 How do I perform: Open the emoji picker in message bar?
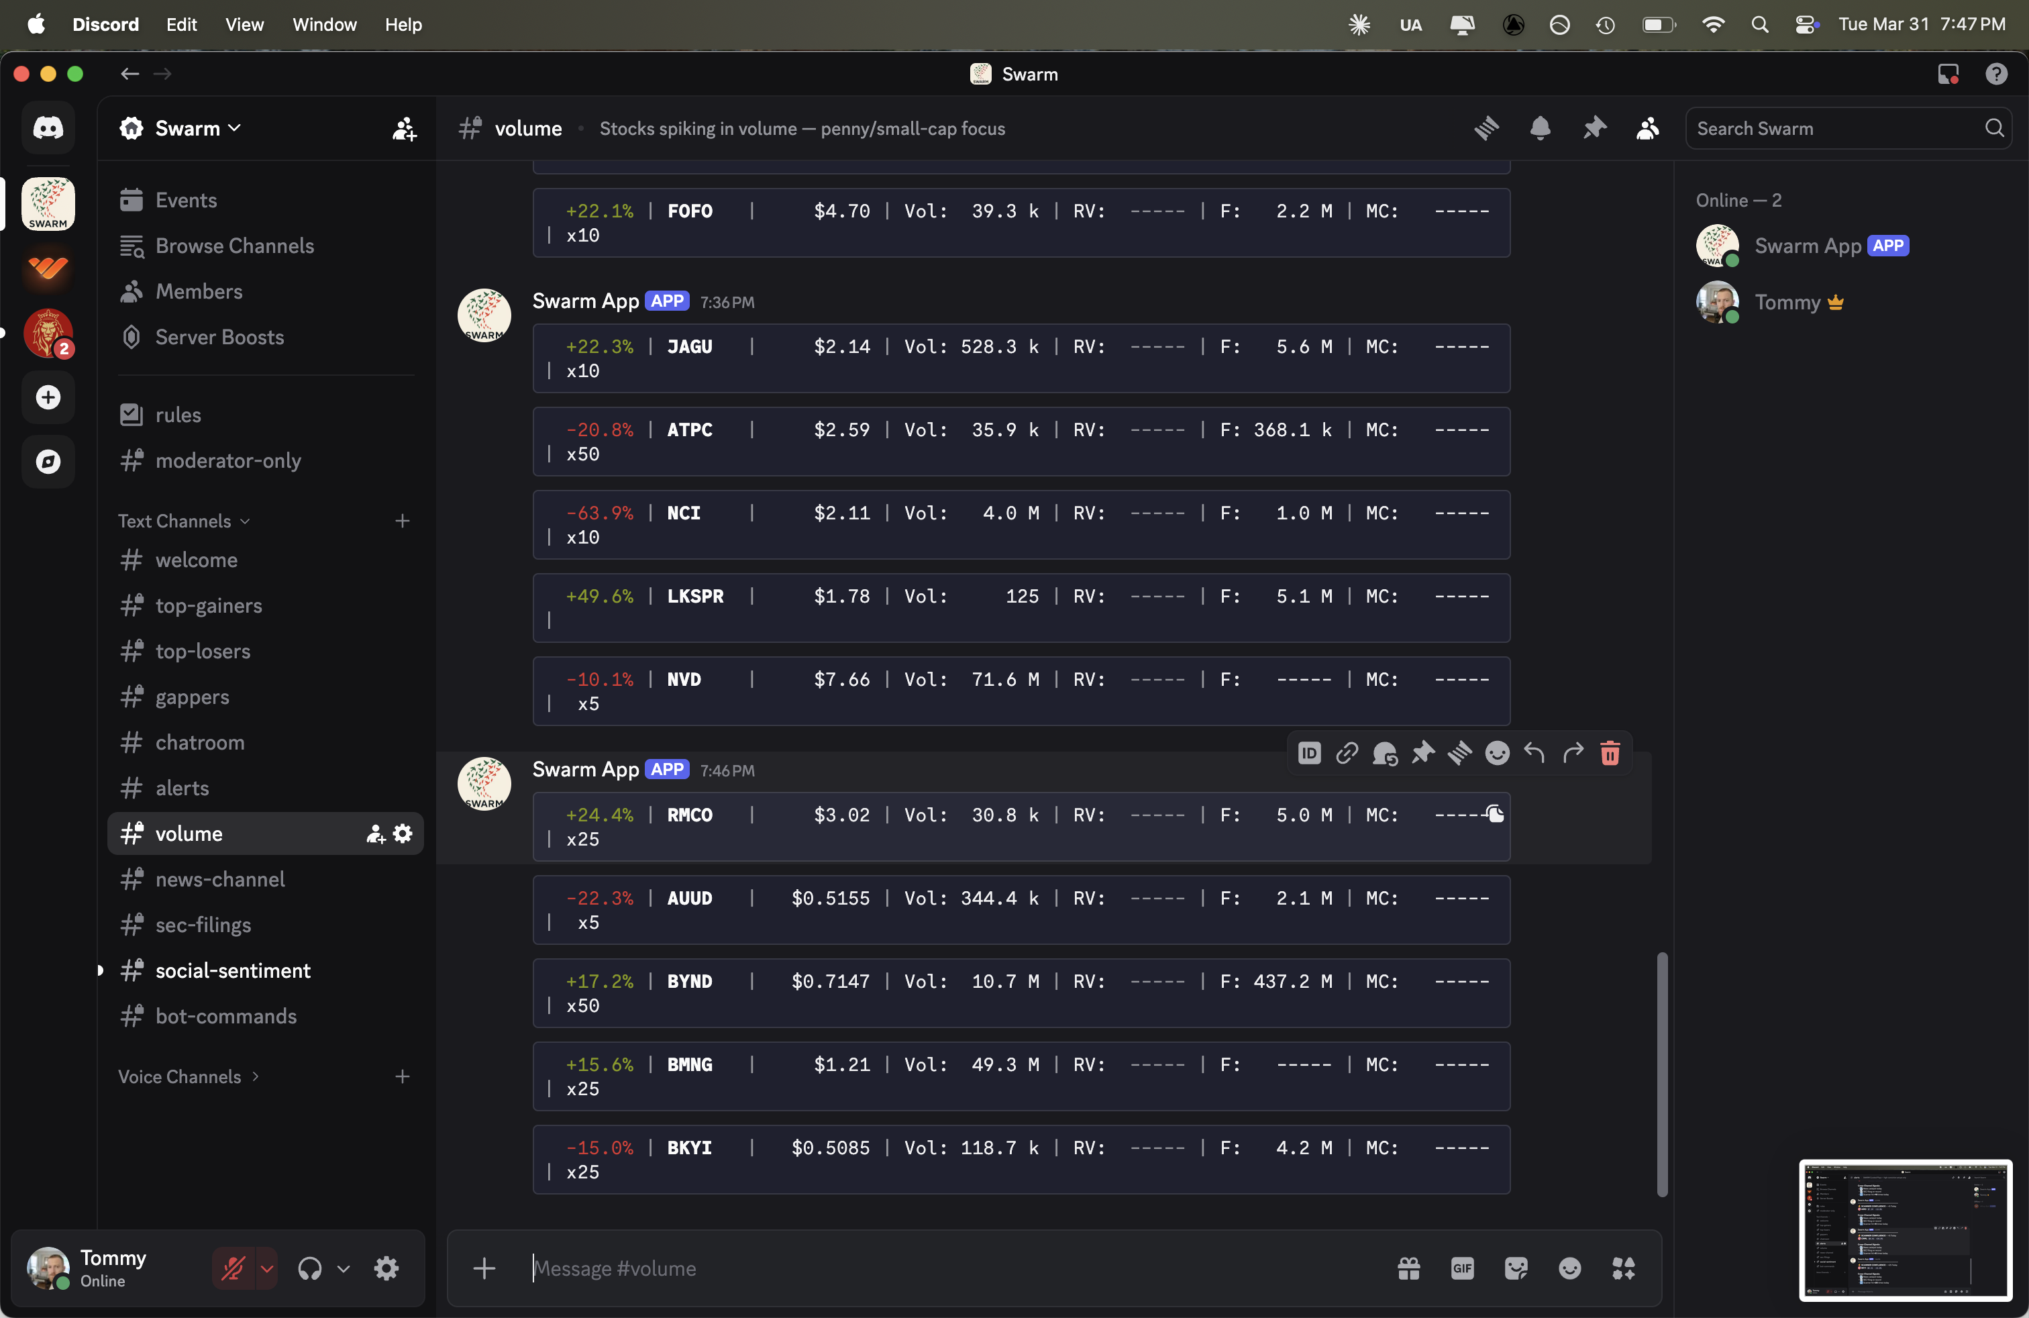1569,1268
